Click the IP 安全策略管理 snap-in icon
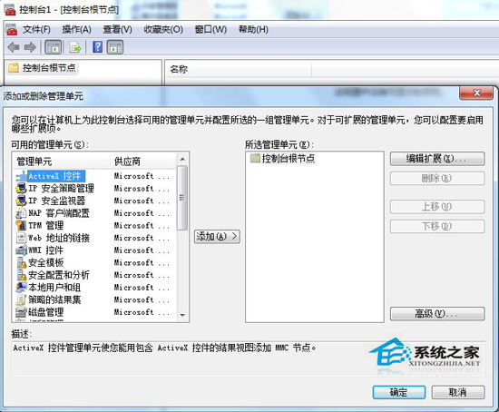499x412 pixels. coord(21,189)
